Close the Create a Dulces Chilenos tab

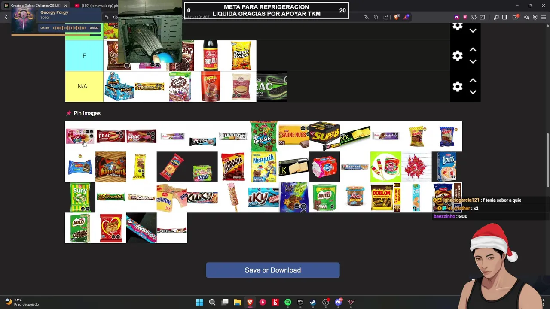[65, 6]
